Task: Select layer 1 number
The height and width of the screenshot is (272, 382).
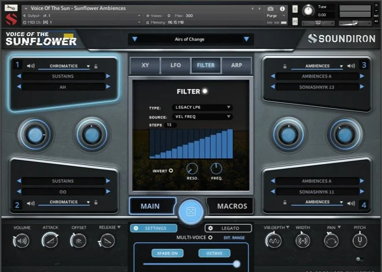Action: tap(17, 64)
